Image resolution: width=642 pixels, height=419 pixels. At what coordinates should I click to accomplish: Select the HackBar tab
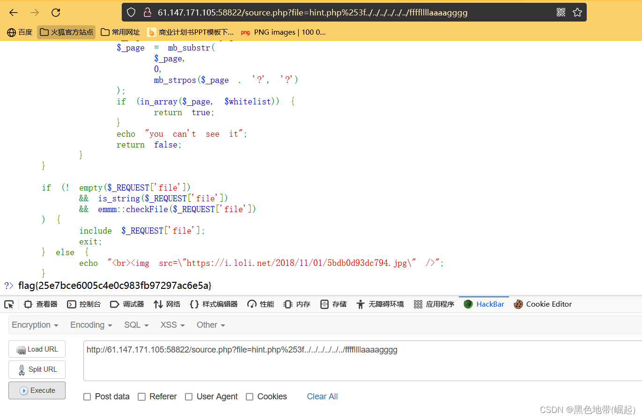pos(484,304)
